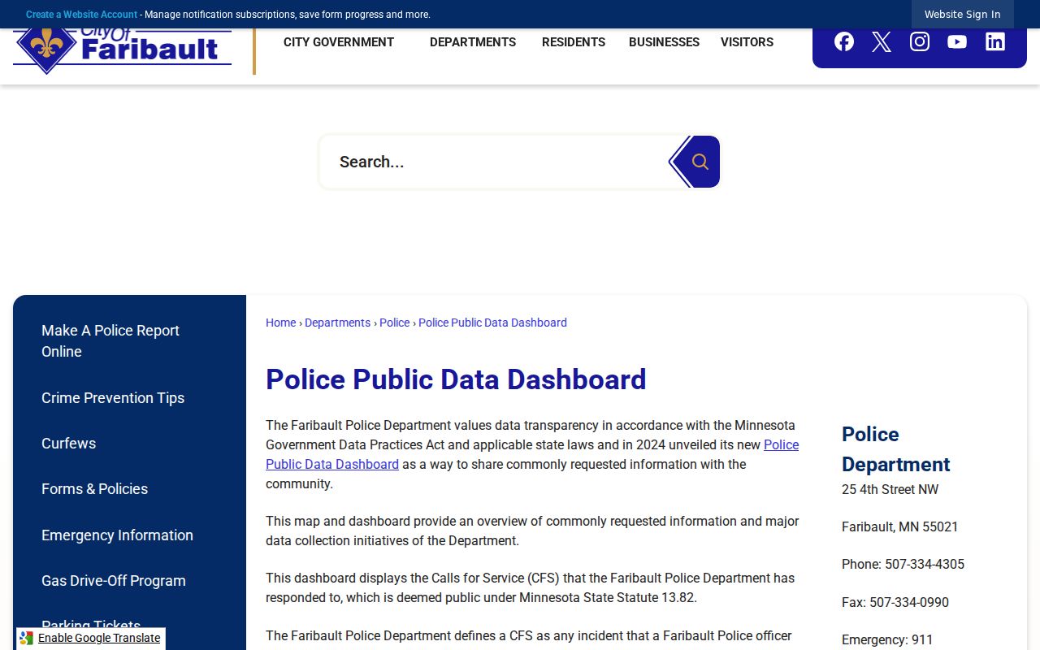
Task: Click the Emergency: 911 text
Action: [887, 640]
